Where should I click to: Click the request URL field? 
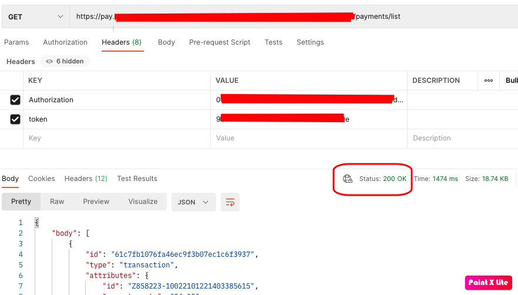click(294, 16)
